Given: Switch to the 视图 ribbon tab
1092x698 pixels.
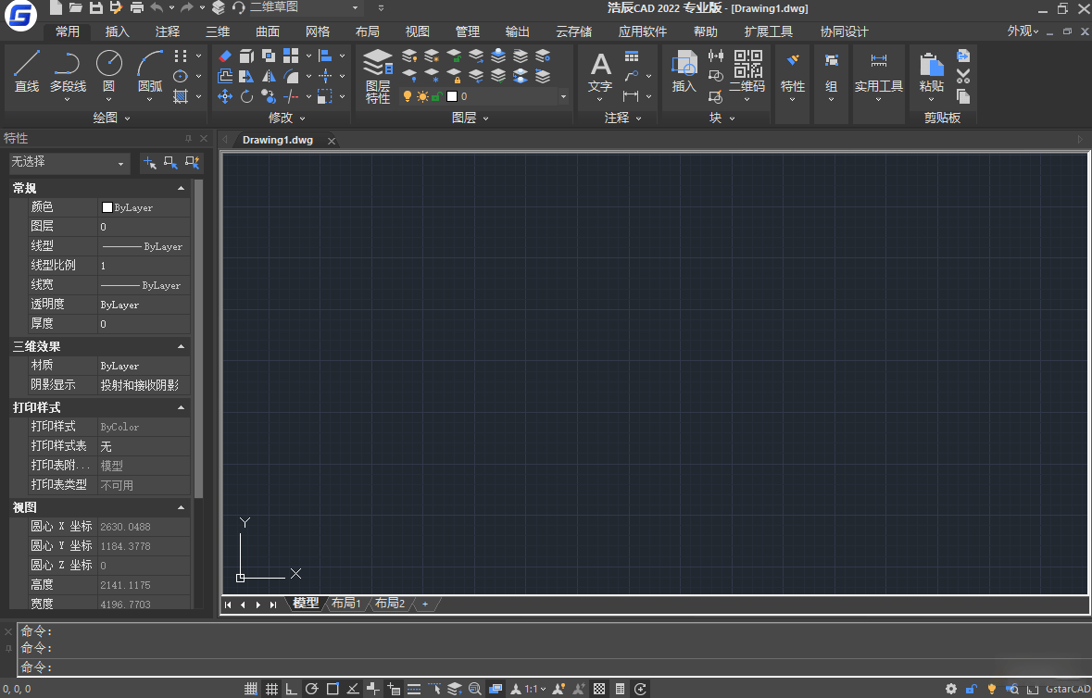Looking at the screenshot, I should [x=417, y=32].
